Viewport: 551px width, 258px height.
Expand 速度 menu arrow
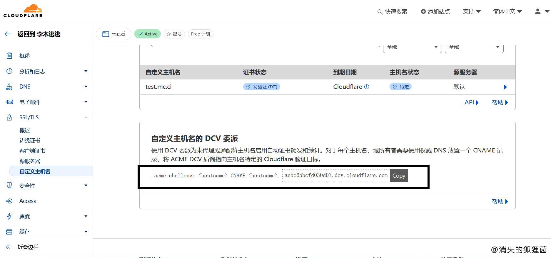pyautogui.click(x=86, y=216)
